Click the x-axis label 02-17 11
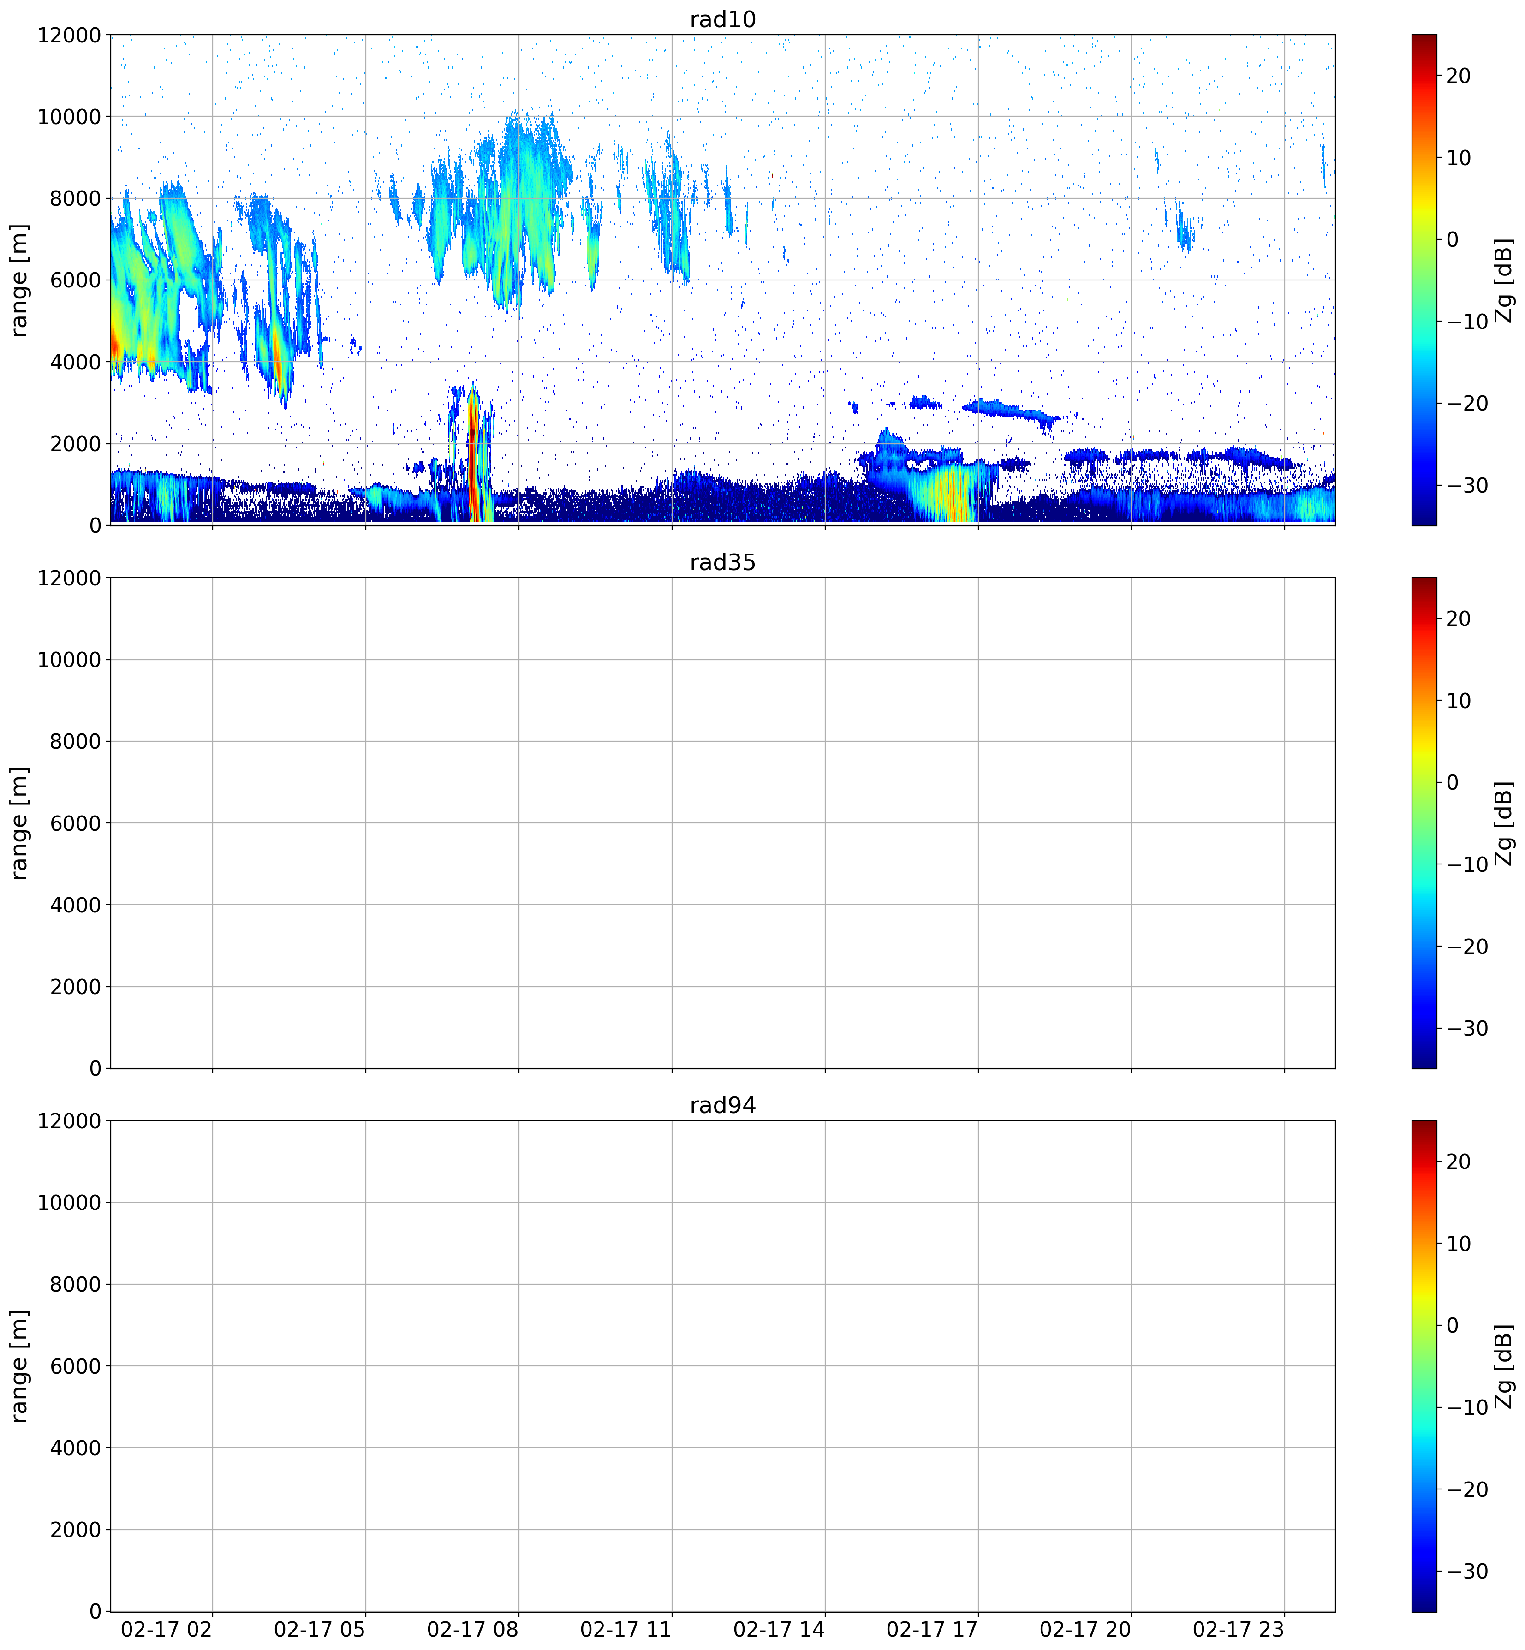Image resolution: width=1525 pixels, height=1650 pixels. [625, 1629]
